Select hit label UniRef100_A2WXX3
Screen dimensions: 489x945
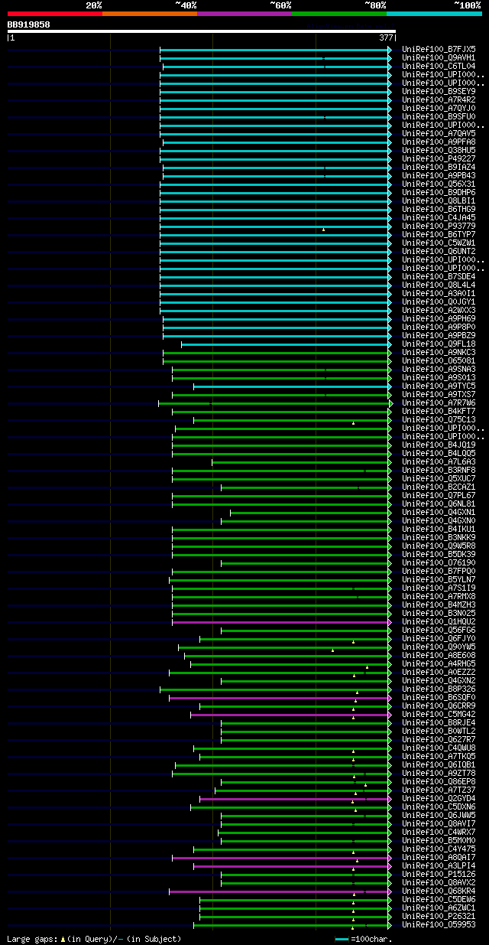pyautogui.click(x=439, y=310)
